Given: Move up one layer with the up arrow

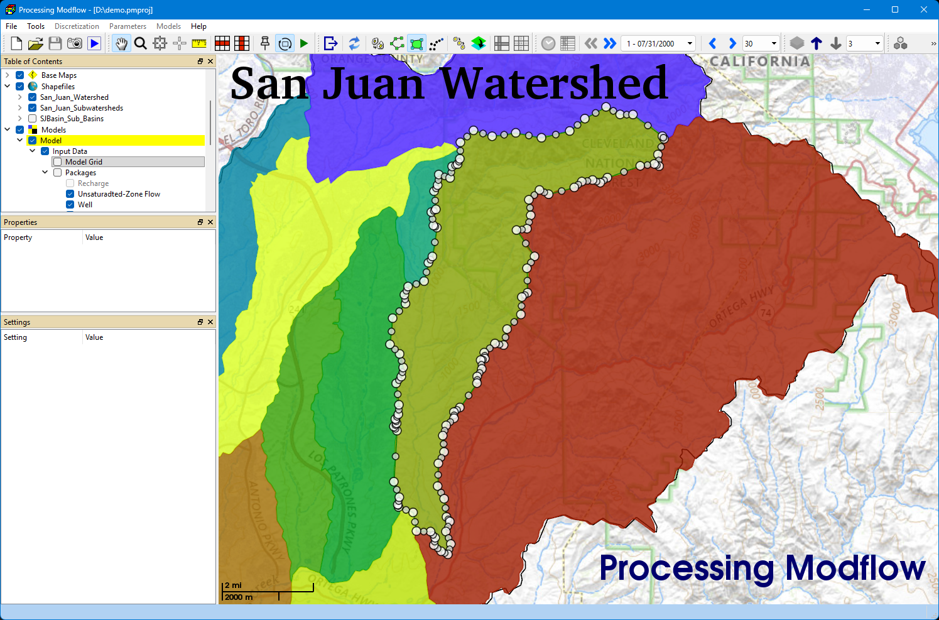Looking at the screenshot, I should [817, 43].
